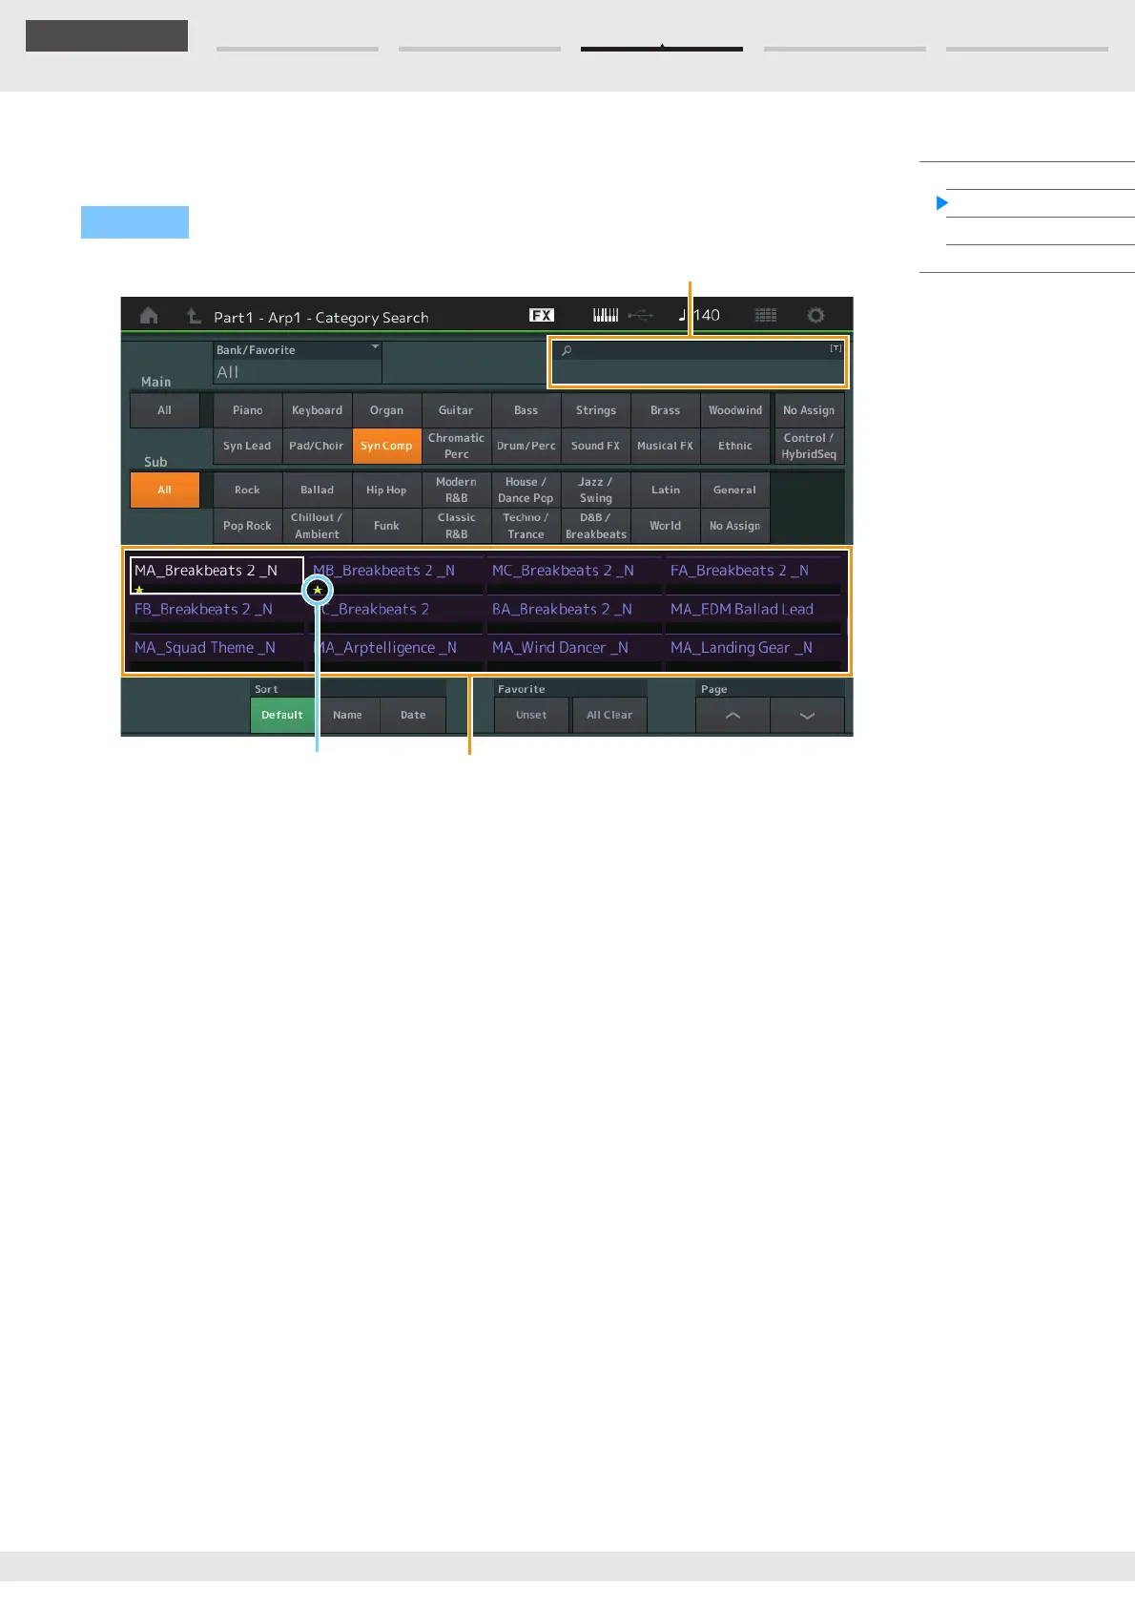Viewport: 1135px width, 1607px height.
Task: Select the Bass main category
Action: (526, 410)
